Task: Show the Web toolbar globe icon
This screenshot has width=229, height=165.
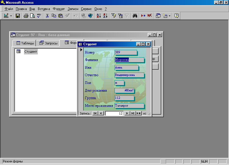Action: (90, 16)
